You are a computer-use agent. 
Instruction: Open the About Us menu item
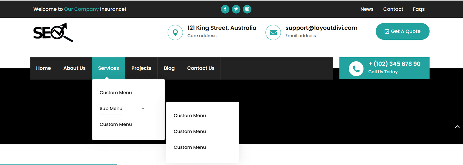pyautogui.click(x=74, y=68)
